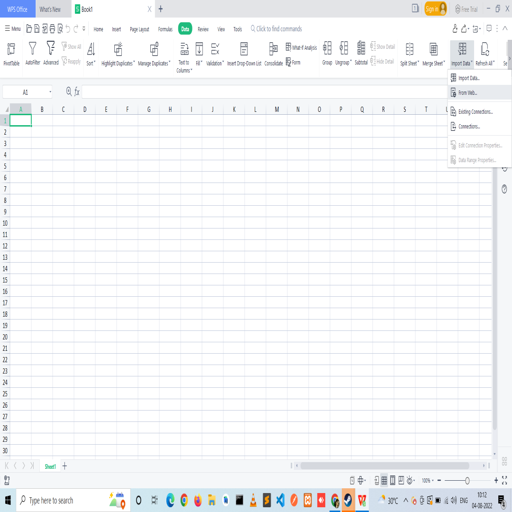Open What-If Analysis
This screenshot has width=512, height=512.
(301, 47)
